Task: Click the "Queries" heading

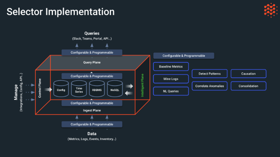Action: tap(92, 33)
